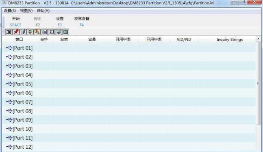The height and width of the screenshot is (152, 263).
Task: Click the VID/PID column header
Action: click(x=184, y=40)
